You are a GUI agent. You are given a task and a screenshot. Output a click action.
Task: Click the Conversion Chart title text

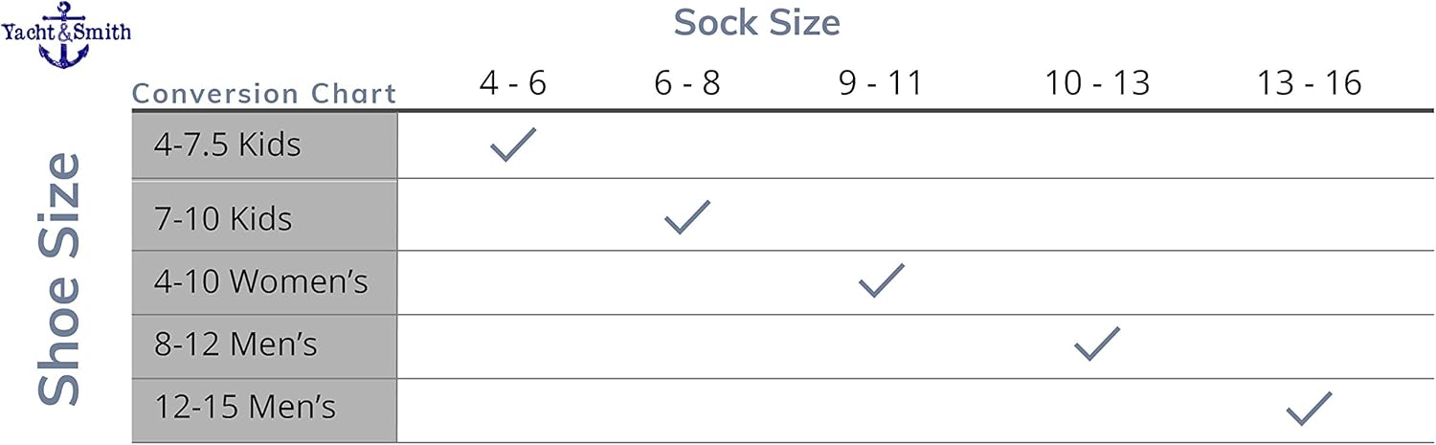coord(264,94)
